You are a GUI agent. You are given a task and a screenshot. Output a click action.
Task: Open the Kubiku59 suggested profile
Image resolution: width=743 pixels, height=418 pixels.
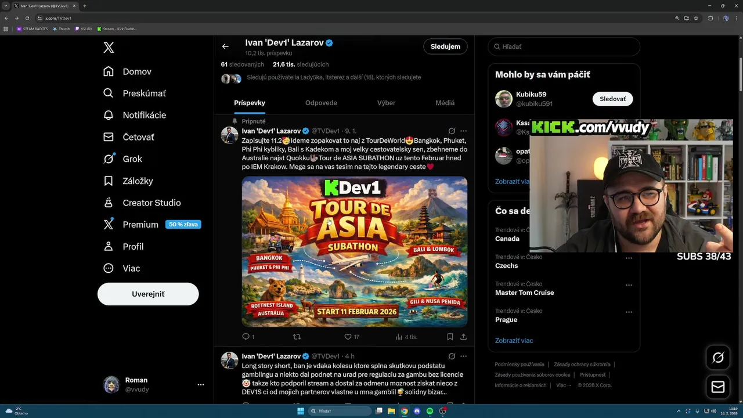click(x=531, y=94)
